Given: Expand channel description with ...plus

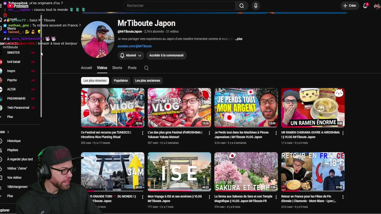Looking at the screenshot, I should tap(239, 39).
